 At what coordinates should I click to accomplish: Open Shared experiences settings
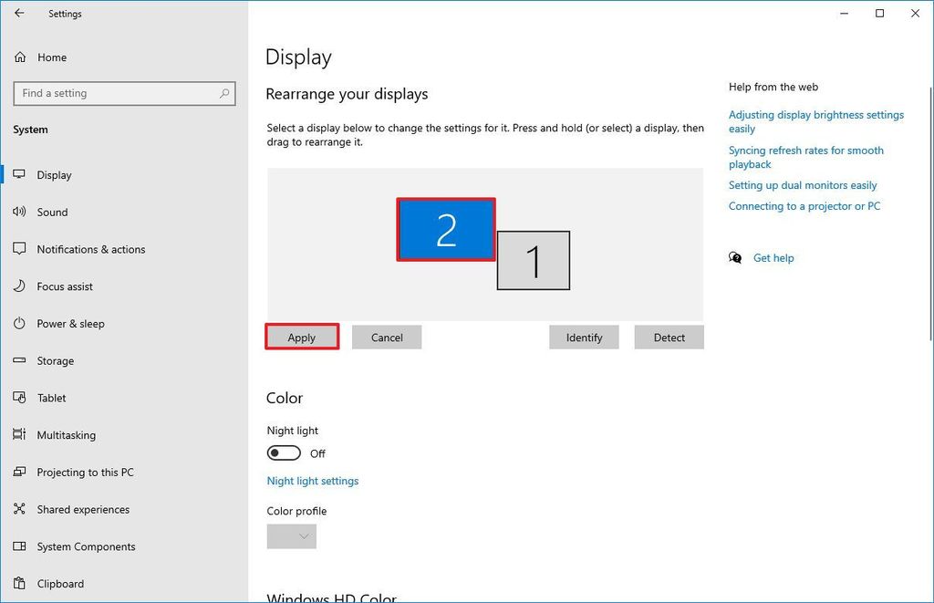[20, 509]
